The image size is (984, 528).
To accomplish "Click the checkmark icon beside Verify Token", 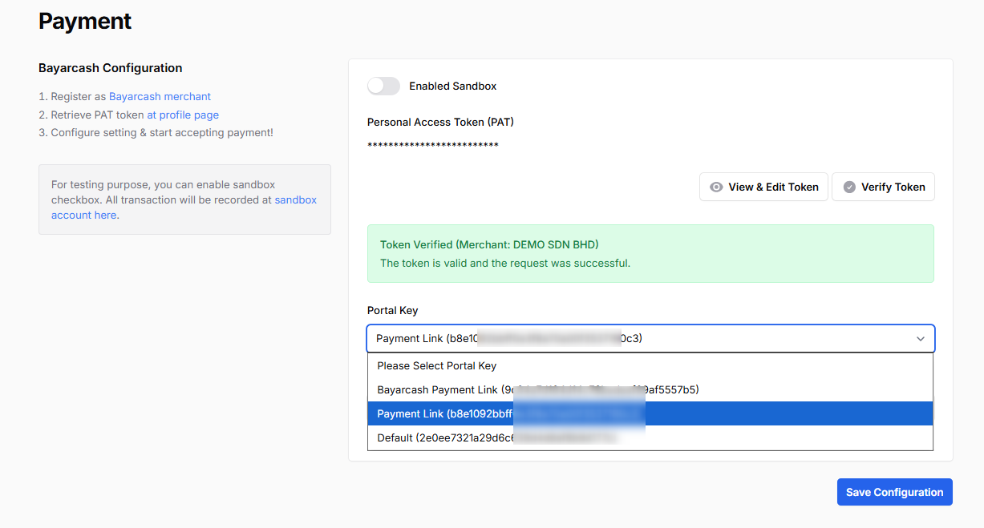I will (849, 187).
